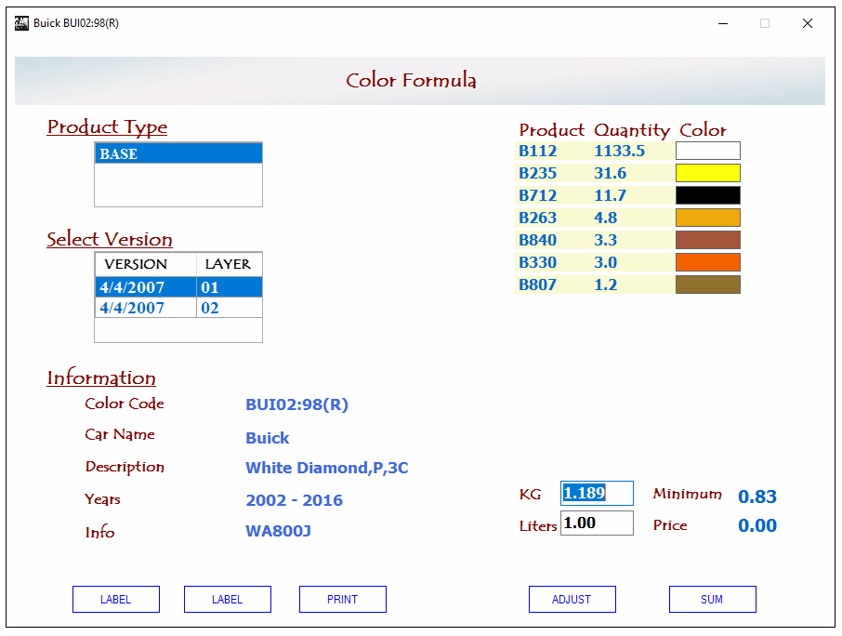
Task: Choose the reddish-brown swatch for B840
Action: point(707,240)
